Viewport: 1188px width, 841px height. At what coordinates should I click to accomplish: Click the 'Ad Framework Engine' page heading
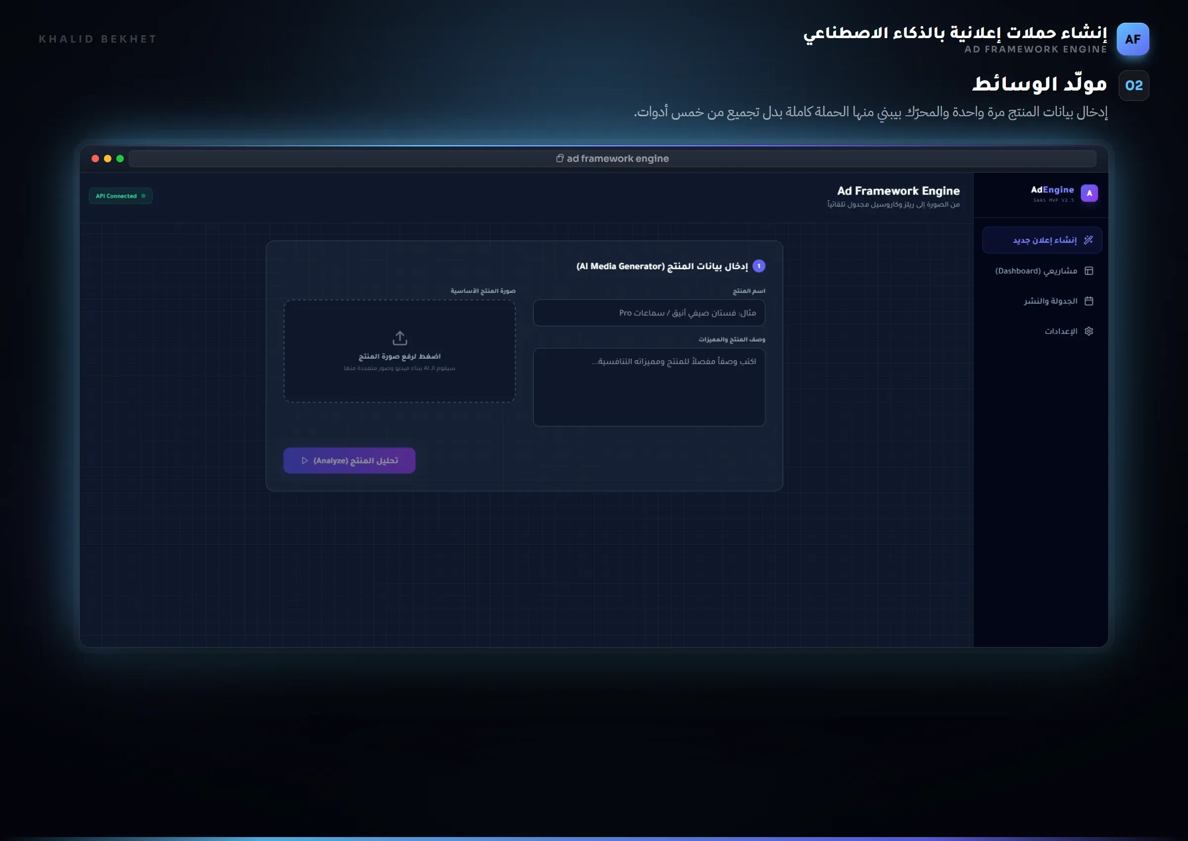pyautogui.click(x=898, y=190)
